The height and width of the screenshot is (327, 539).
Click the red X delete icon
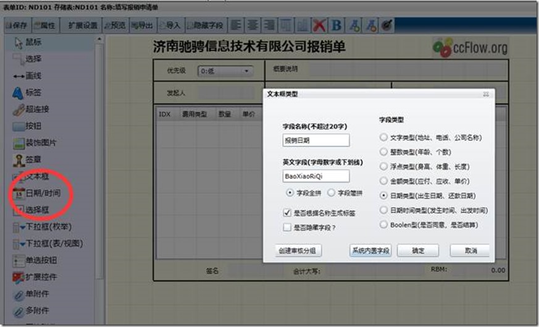pyautogui.click(x=319, y=25)
